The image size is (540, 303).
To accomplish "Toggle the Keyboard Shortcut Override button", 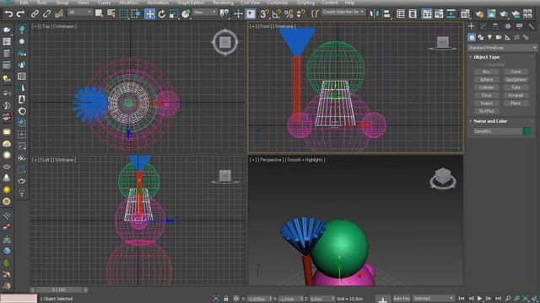I will point(251,13).
